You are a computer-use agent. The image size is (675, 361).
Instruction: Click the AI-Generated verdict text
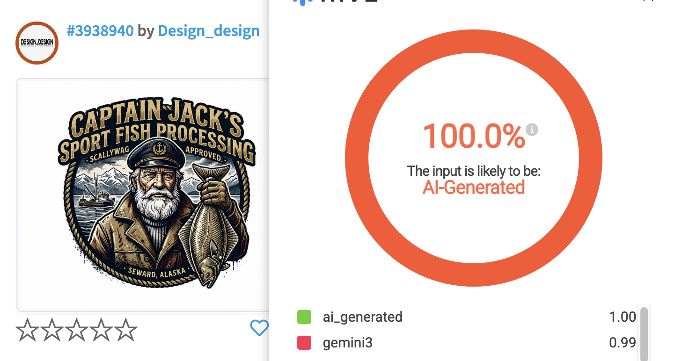473,188
